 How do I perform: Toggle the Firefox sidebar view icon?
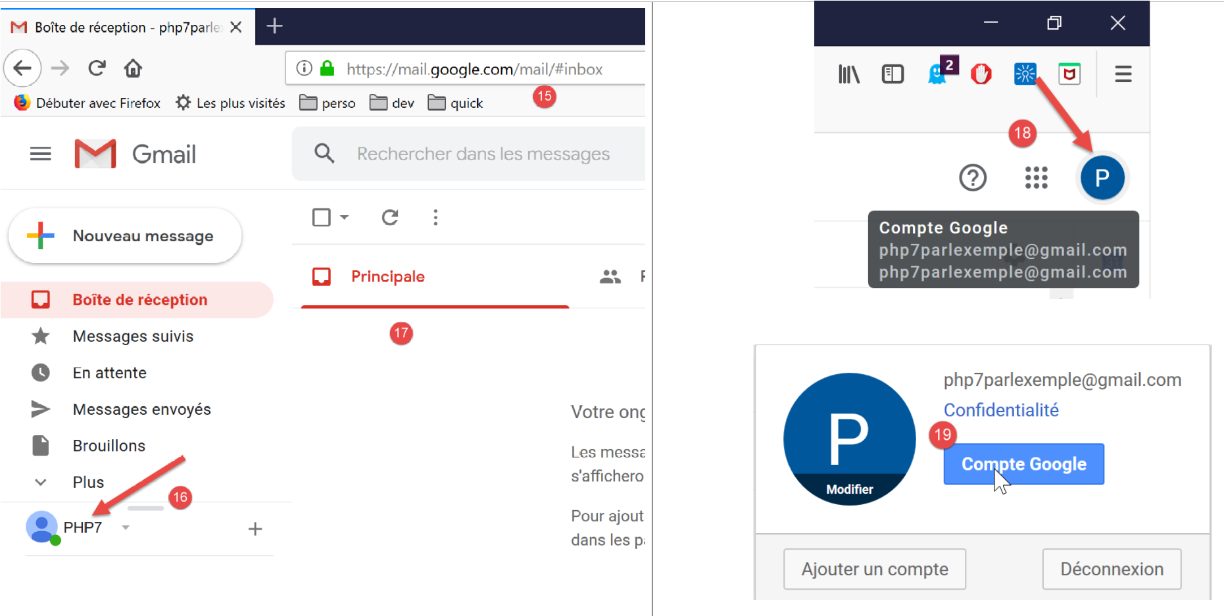point(893,74)
